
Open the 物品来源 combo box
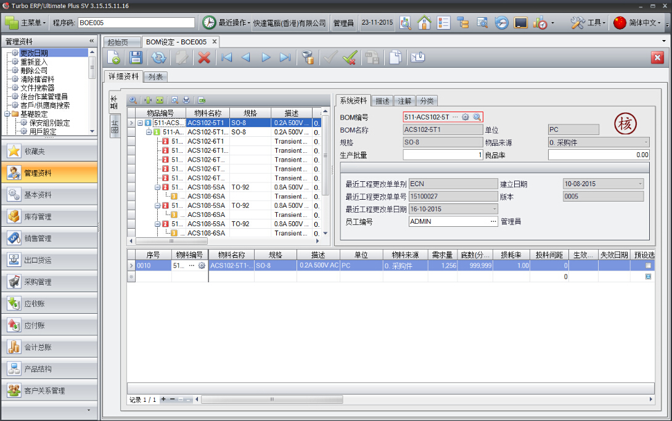point(599,142)
